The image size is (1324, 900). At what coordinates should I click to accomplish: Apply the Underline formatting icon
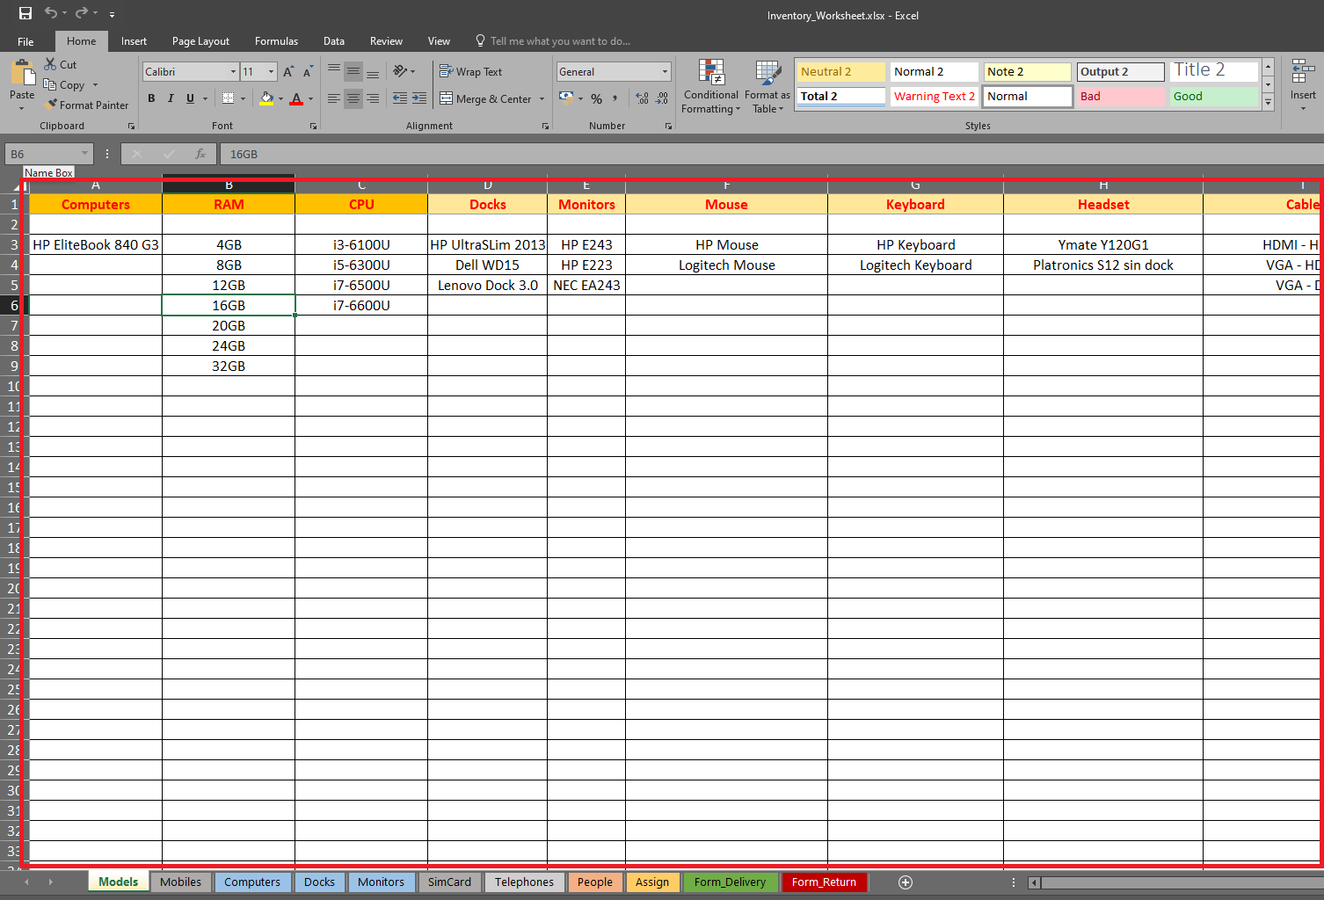(190, 98)
